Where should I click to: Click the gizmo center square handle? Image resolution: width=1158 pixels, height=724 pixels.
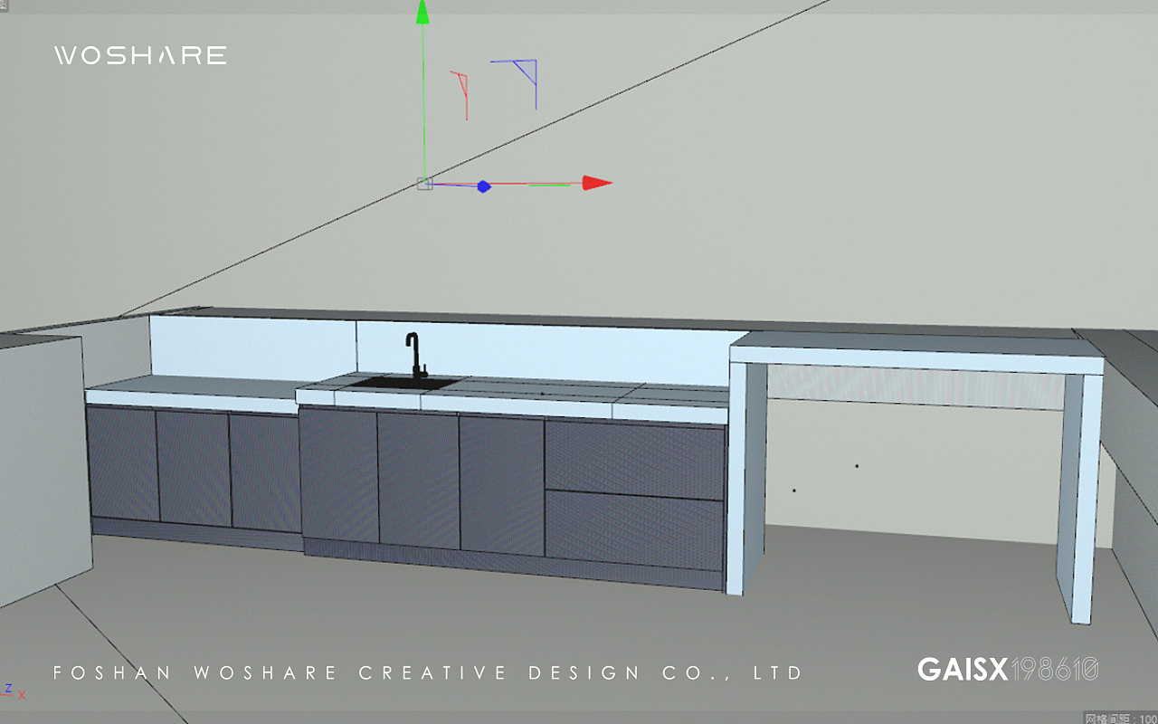424,184
